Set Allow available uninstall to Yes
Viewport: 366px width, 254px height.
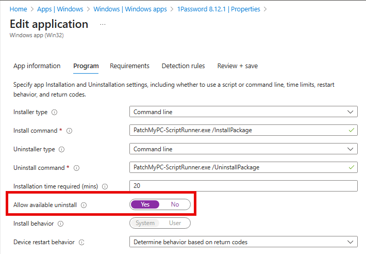[145, 204]
